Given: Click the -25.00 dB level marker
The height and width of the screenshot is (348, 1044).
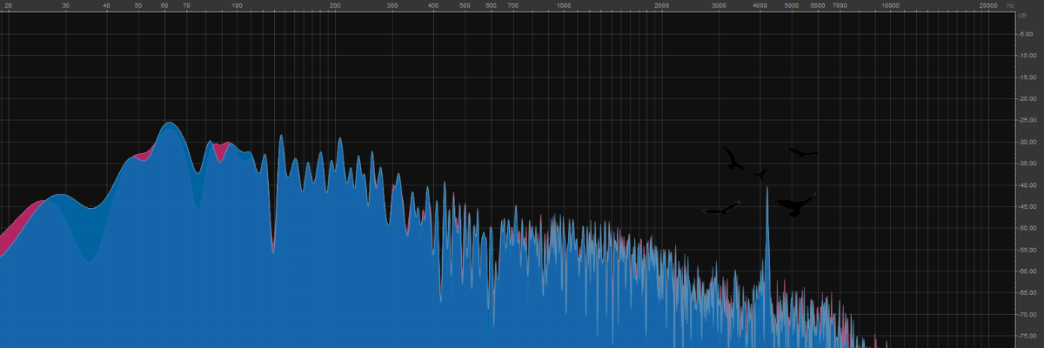Looking at the screenshot, I should point(1026,120).
